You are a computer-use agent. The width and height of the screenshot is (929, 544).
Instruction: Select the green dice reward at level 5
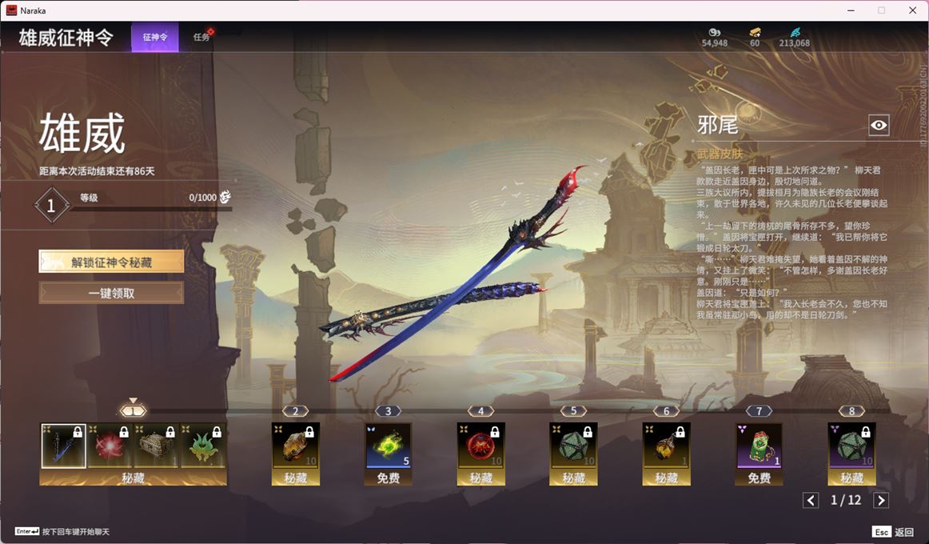click(x=573, y=446)
